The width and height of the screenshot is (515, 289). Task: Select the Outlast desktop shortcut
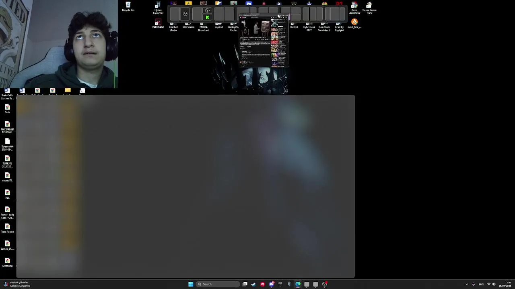(x=294, y=26)
